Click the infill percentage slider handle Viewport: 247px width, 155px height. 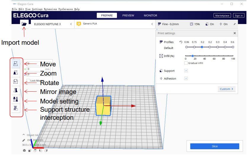point(193,56)
